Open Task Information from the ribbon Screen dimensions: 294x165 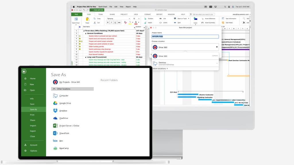coord(223,19)
